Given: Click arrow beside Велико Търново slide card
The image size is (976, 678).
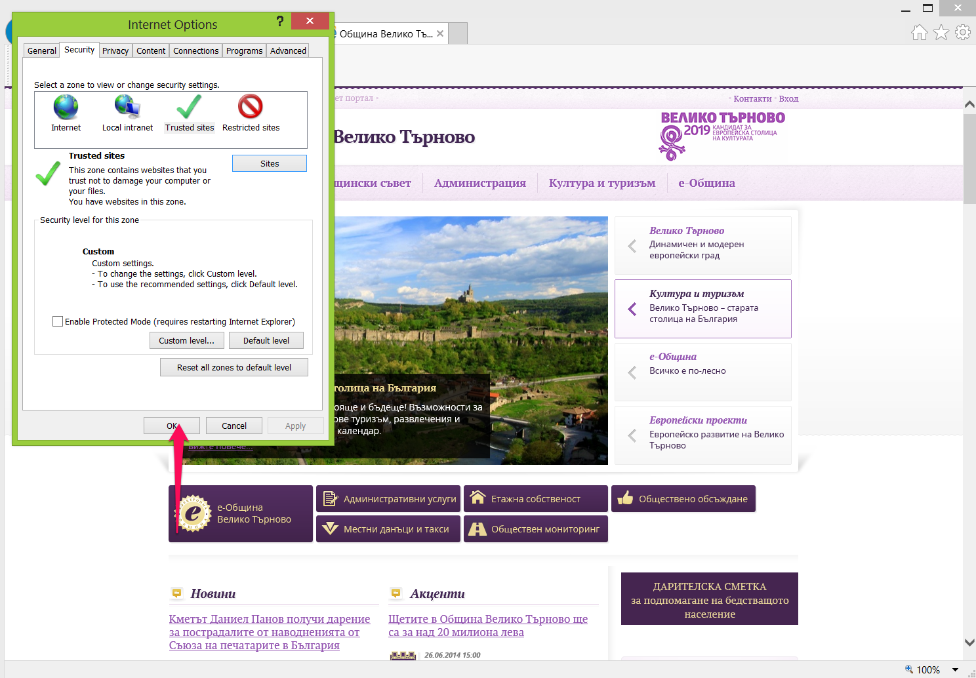Looking at the screenshot, I should tap(632, 246).
